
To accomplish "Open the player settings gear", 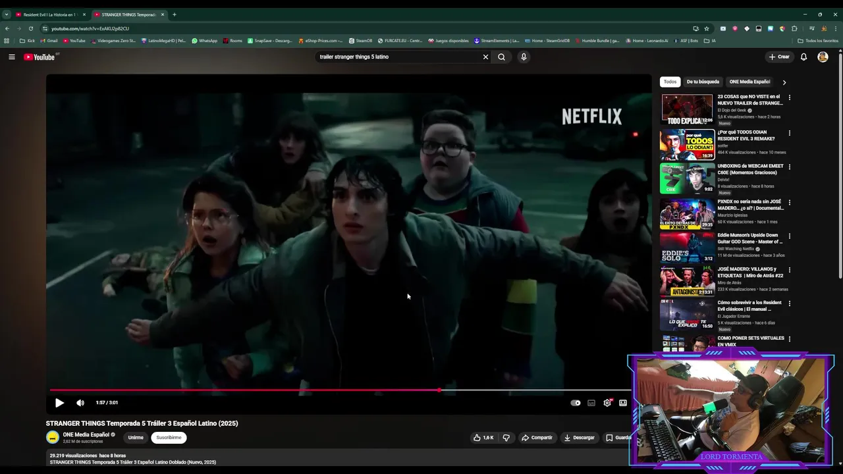I will coord(607,403).
